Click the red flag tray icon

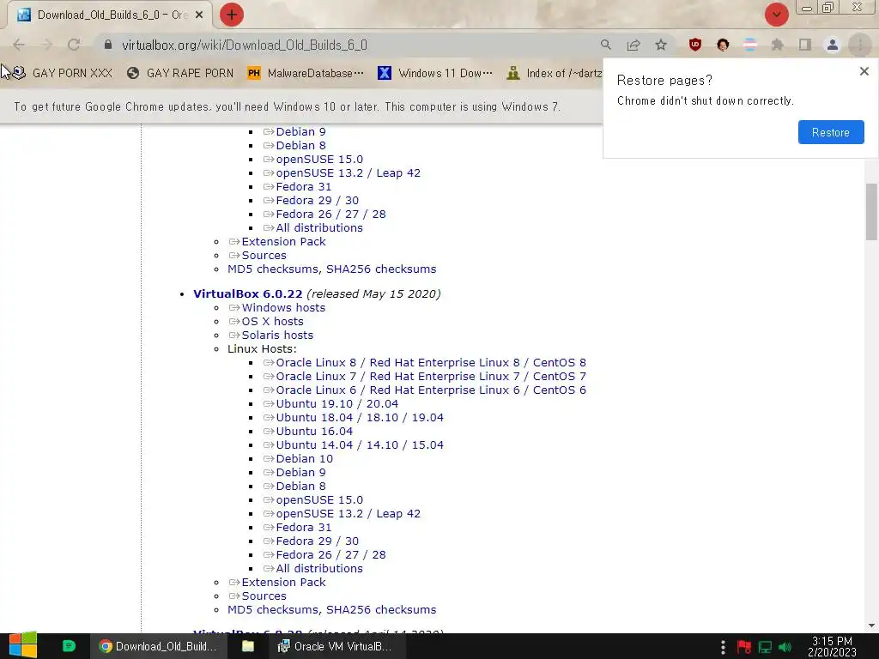click(x=744, y=647)
